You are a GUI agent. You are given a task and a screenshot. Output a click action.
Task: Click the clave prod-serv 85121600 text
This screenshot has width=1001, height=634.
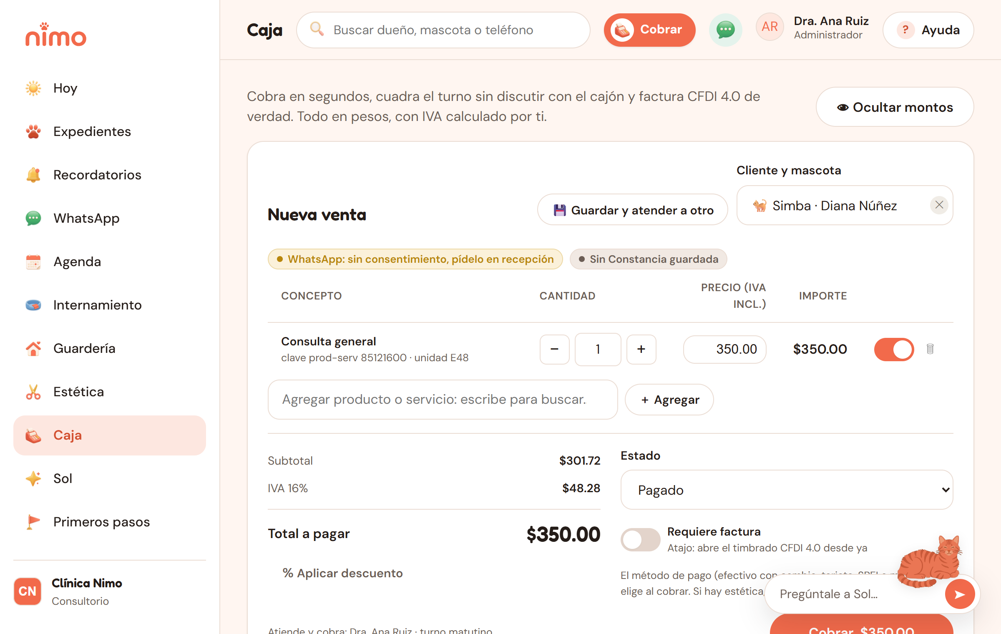click(344, 358)
